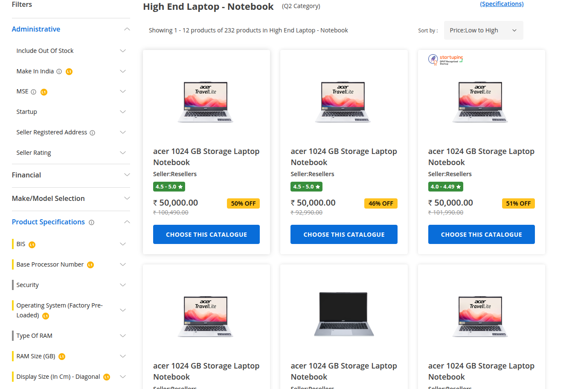This screenshot has width=575, height=389.
Task: Click Choose This Catalogue on the third product
Action: [x=481, y=234]
